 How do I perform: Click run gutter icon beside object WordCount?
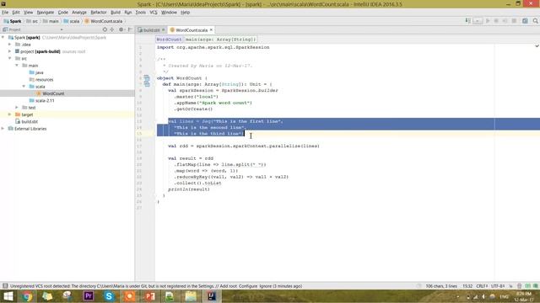147,78
